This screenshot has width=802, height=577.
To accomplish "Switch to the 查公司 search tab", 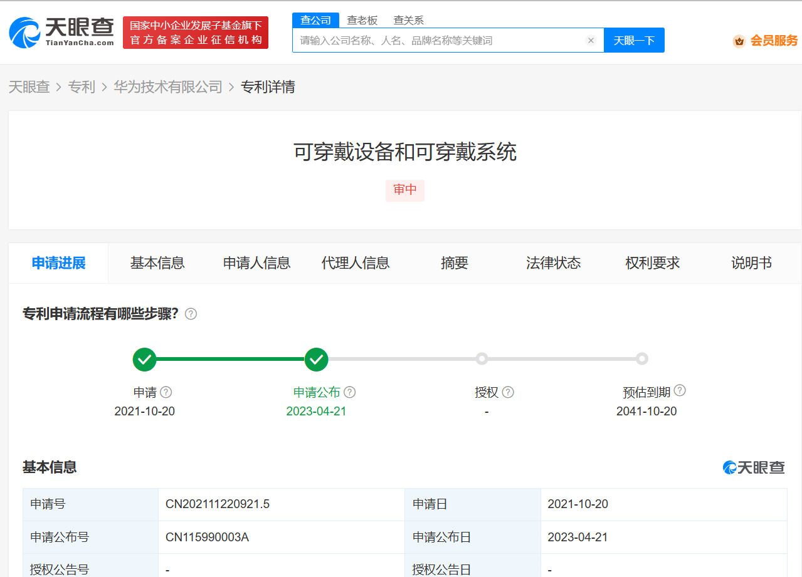I will pyautogui.click(x=315, y=20).
